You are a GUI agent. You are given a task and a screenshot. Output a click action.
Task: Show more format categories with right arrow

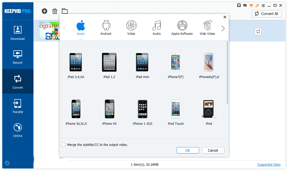tap(223, 28)
